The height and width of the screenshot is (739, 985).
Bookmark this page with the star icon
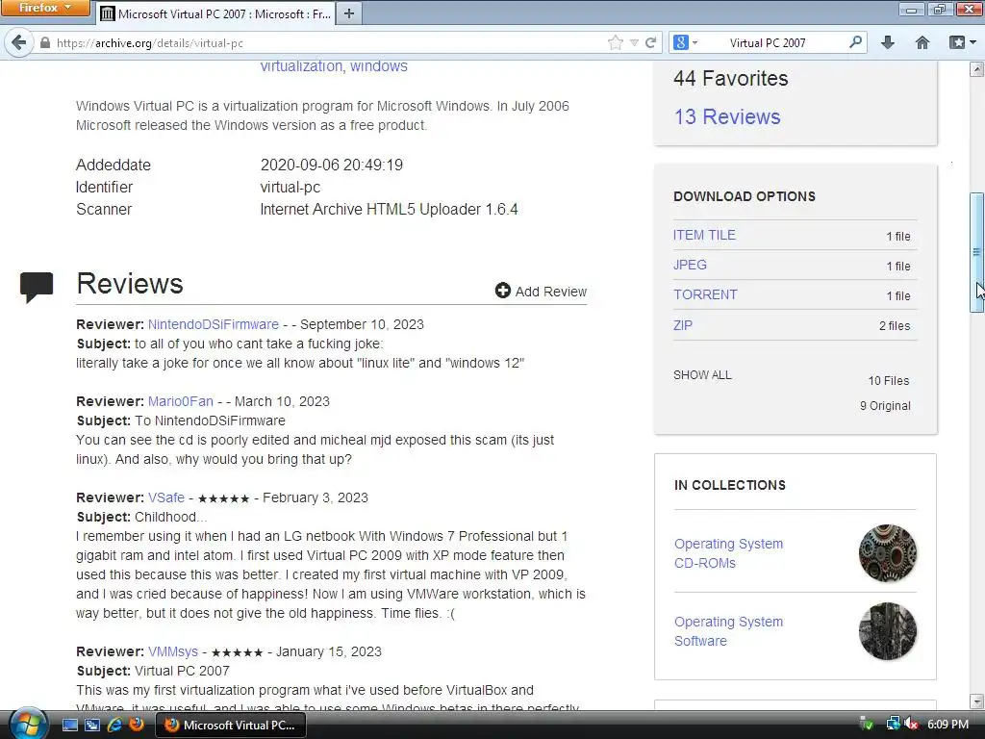615,42
